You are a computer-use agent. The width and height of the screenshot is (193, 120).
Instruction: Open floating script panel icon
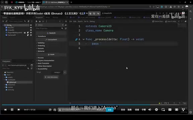(x=186, y=21)
